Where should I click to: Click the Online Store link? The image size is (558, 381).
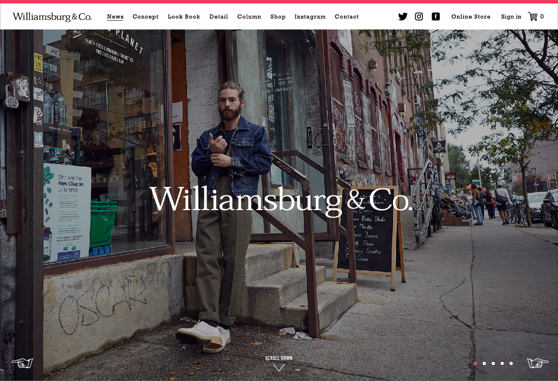click(x=471, y=17)
